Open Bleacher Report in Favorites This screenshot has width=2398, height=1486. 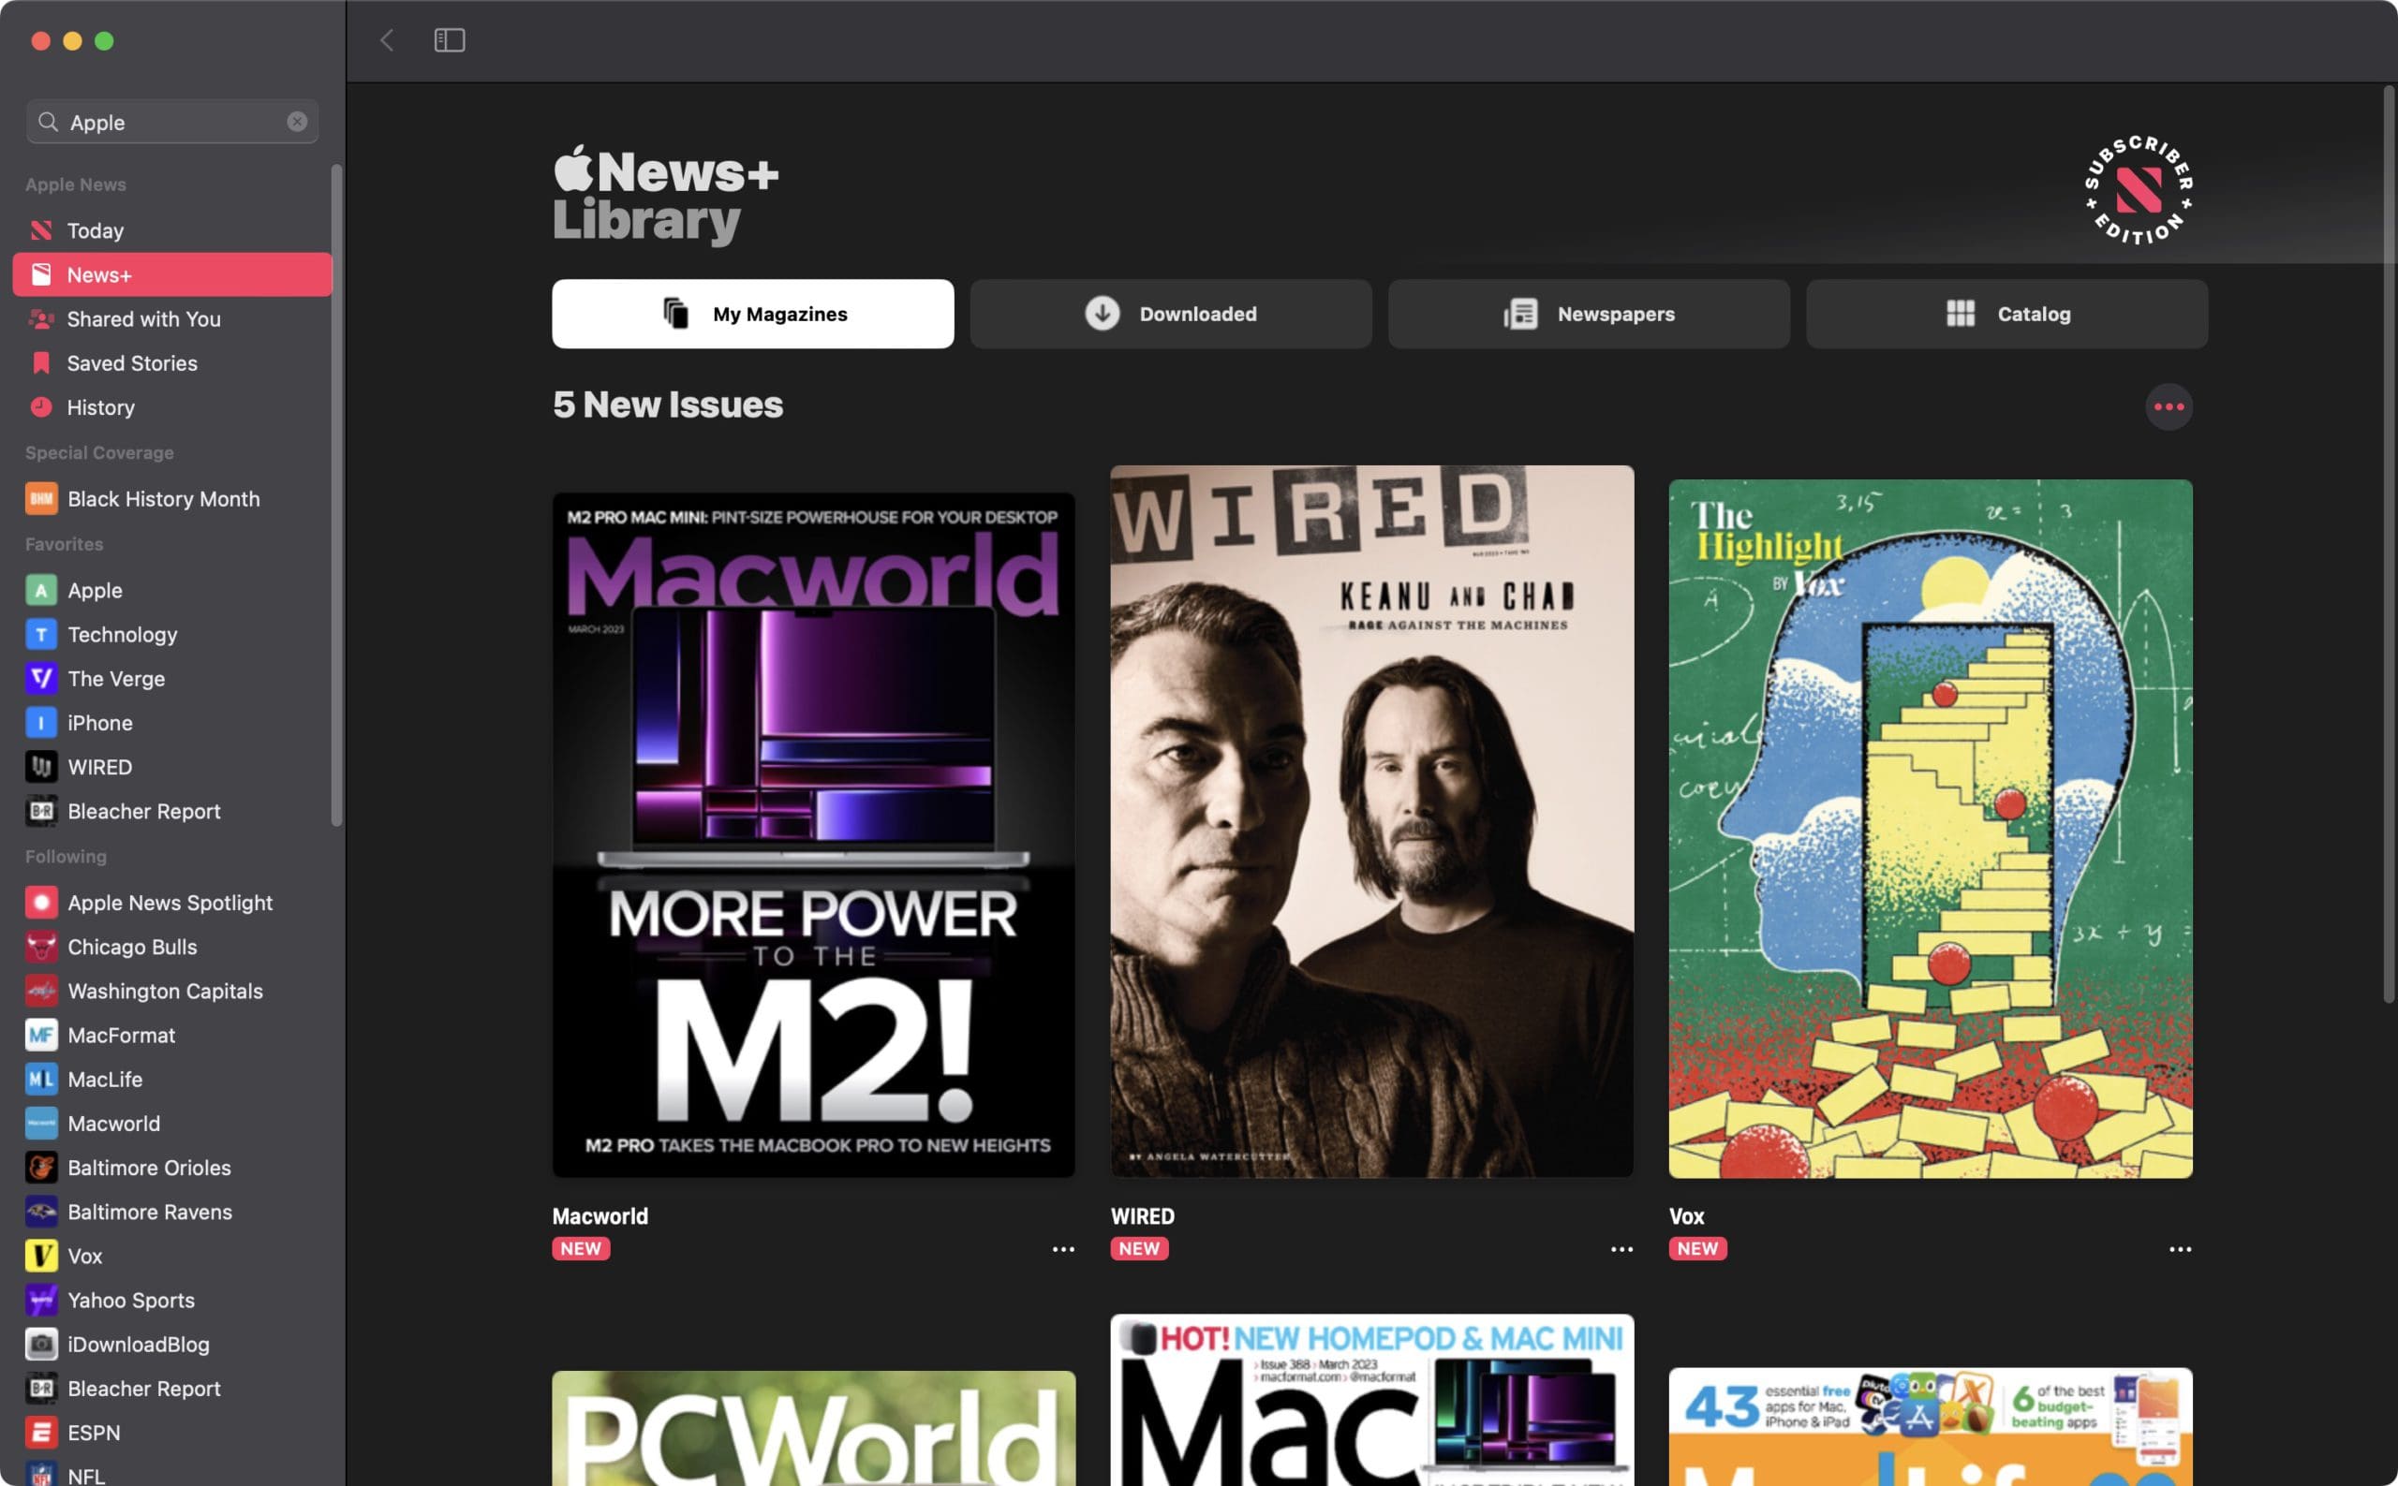click(x=172, y=811)
